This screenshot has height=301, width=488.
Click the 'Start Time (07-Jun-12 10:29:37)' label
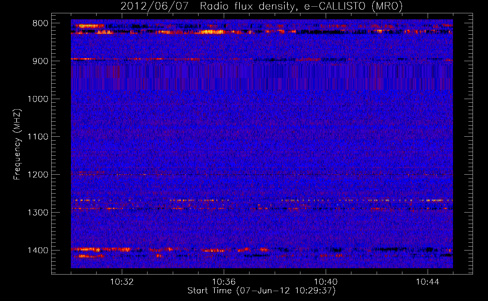point(261,291)
